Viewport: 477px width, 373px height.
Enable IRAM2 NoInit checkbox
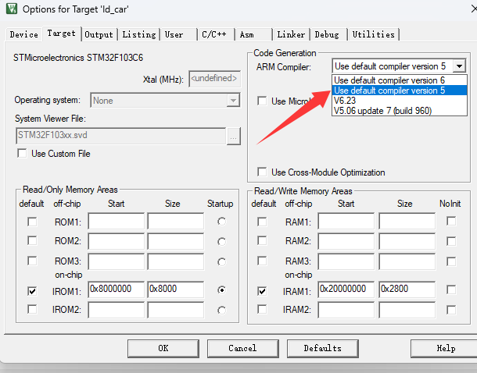(x=451, y=310)
